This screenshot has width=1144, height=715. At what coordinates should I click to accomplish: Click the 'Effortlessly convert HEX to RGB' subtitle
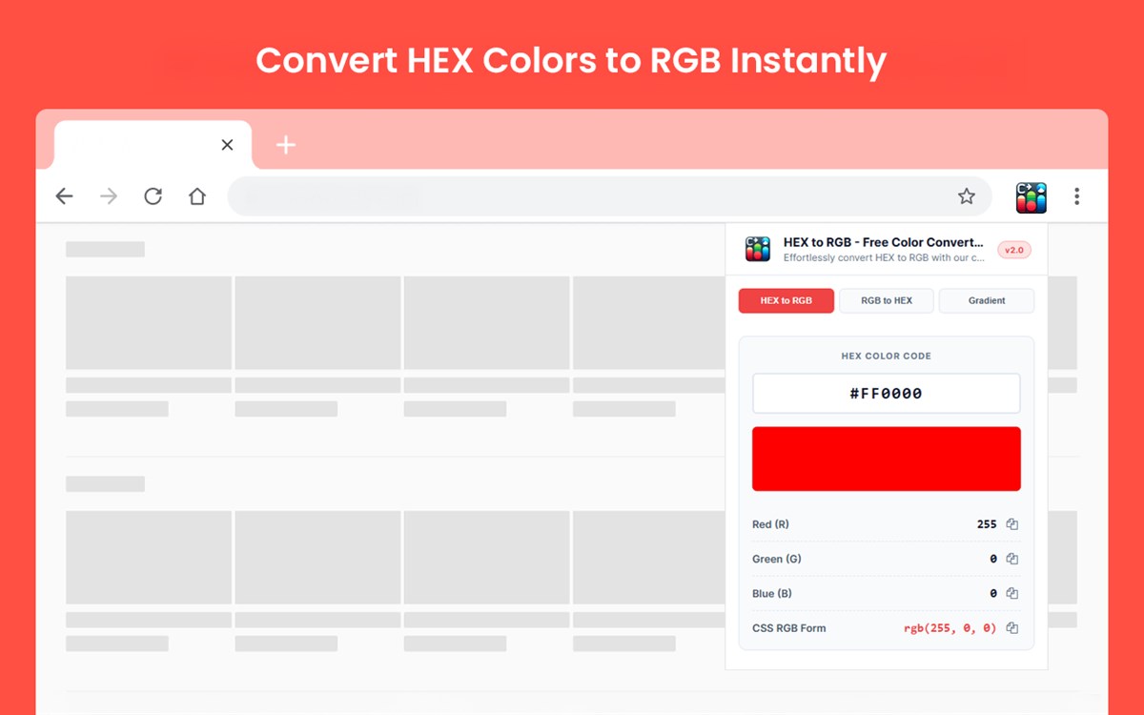pyautogui.click(x=885, y=257)
